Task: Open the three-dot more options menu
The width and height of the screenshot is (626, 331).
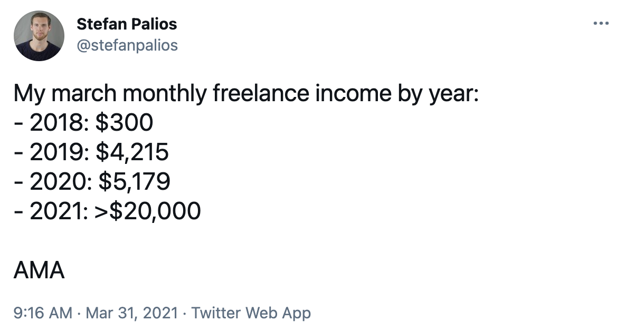Action: [x=601, y=24]
